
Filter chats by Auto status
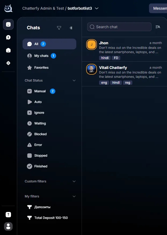[49, 102]
